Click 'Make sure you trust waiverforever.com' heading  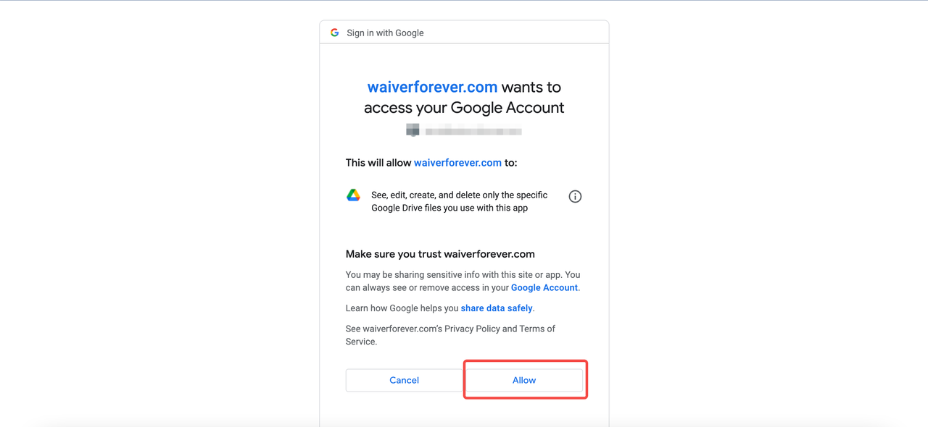coord(440,254)
